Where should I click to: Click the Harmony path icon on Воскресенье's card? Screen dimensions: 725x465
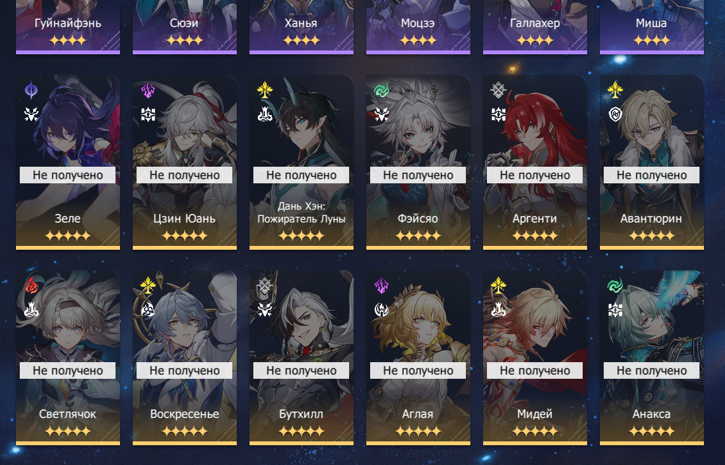click(x=148, y=310)
